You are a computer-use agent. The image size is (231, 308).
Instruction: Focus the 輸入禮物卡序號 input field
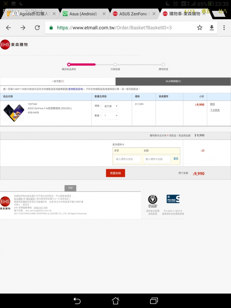(127, 159)
